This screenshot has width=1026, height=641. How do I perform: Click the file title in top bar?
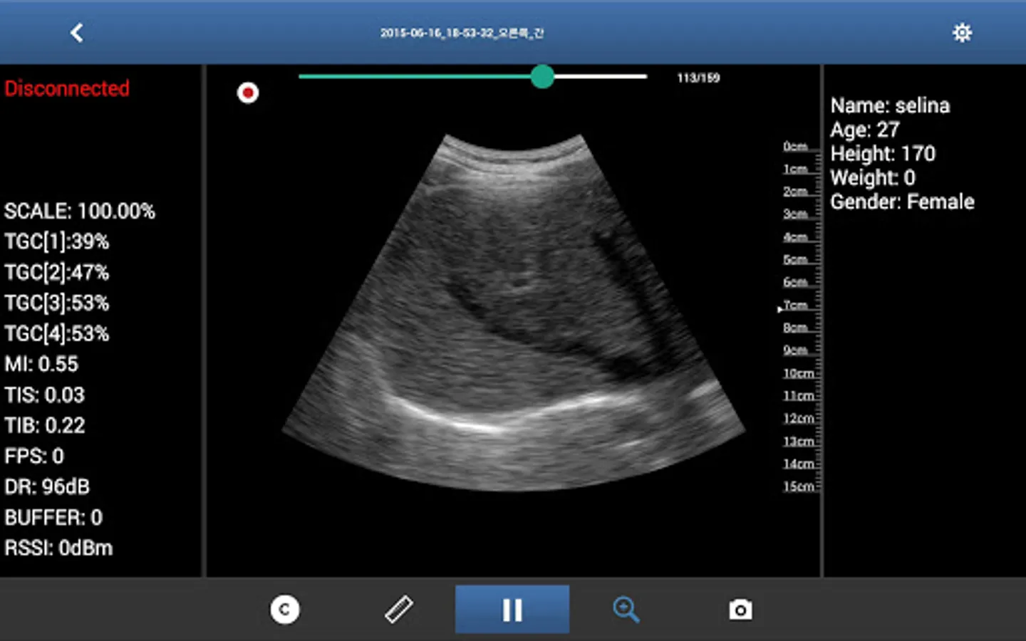coord(462,33)
